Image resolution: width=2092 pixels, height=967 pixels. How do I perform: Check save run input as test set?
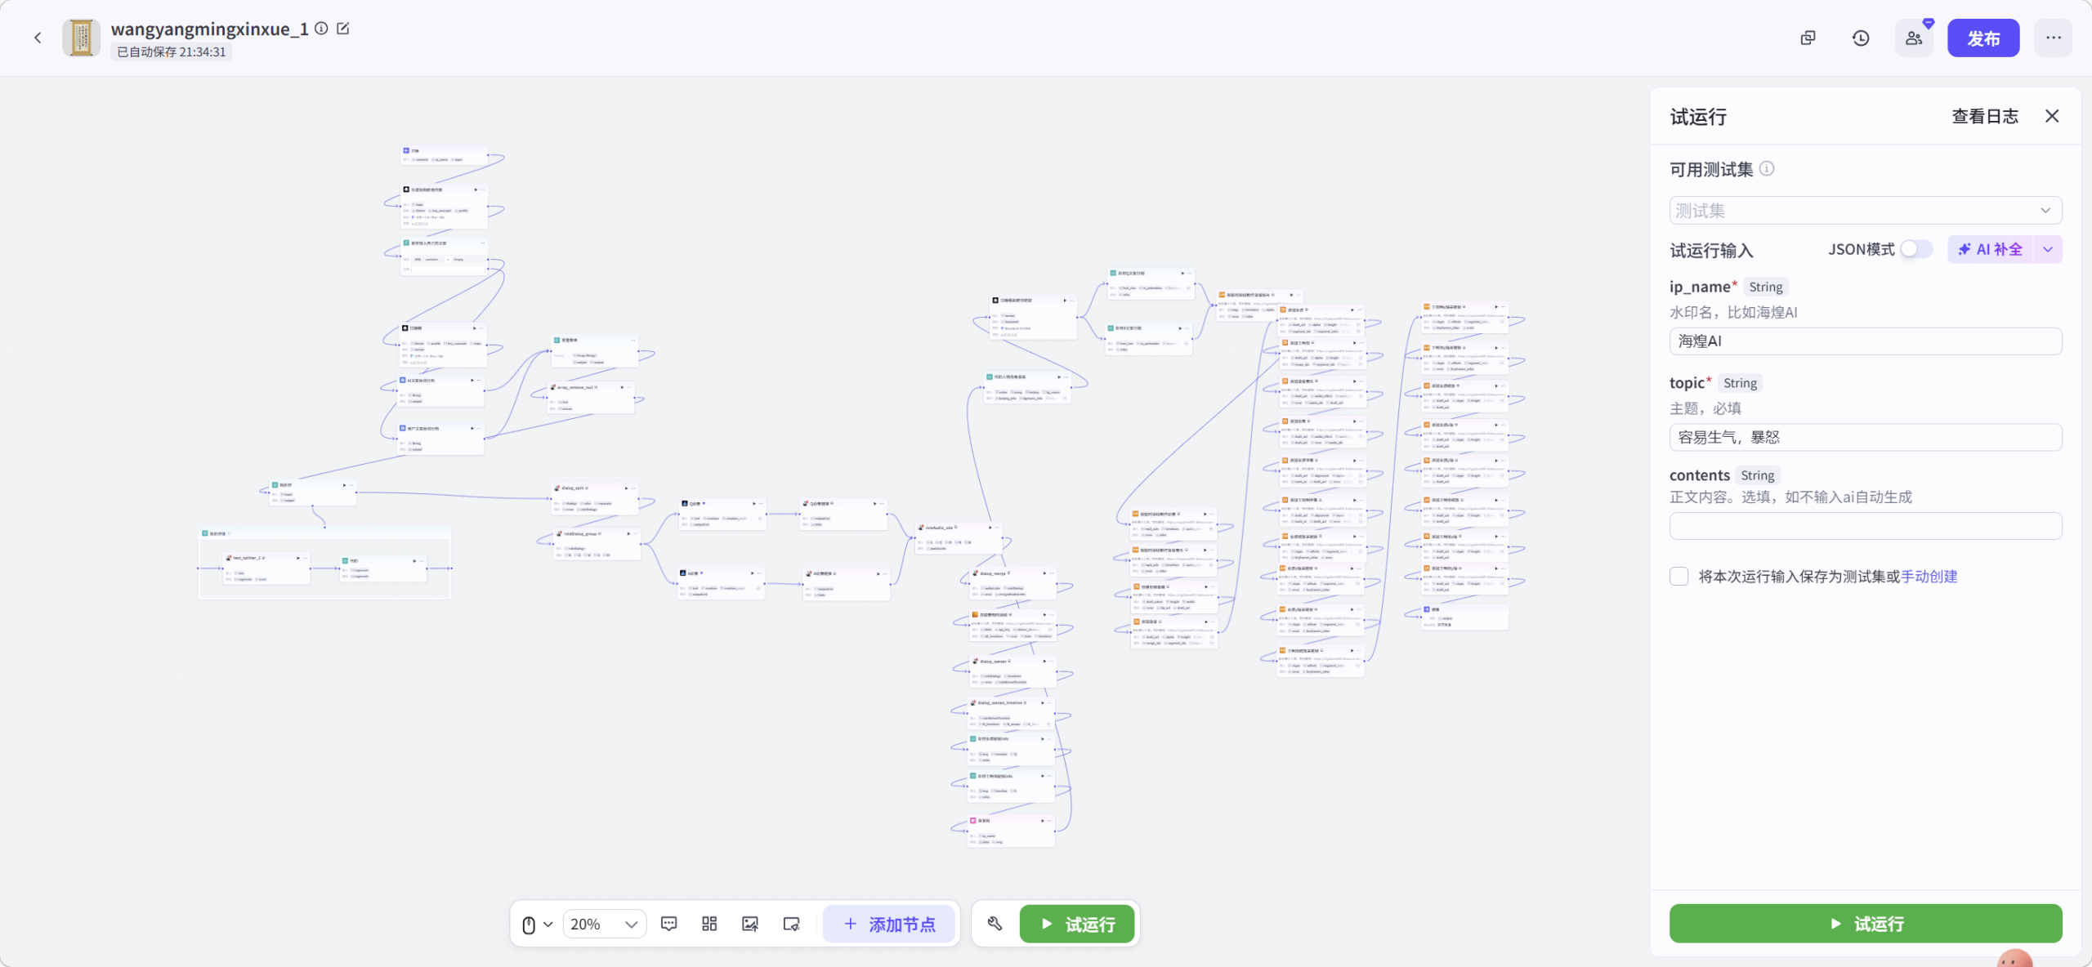1679,577
